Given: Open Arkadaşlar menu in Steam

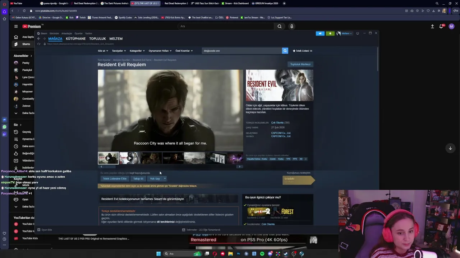Looking at the screenshot, I should [67, 33].
